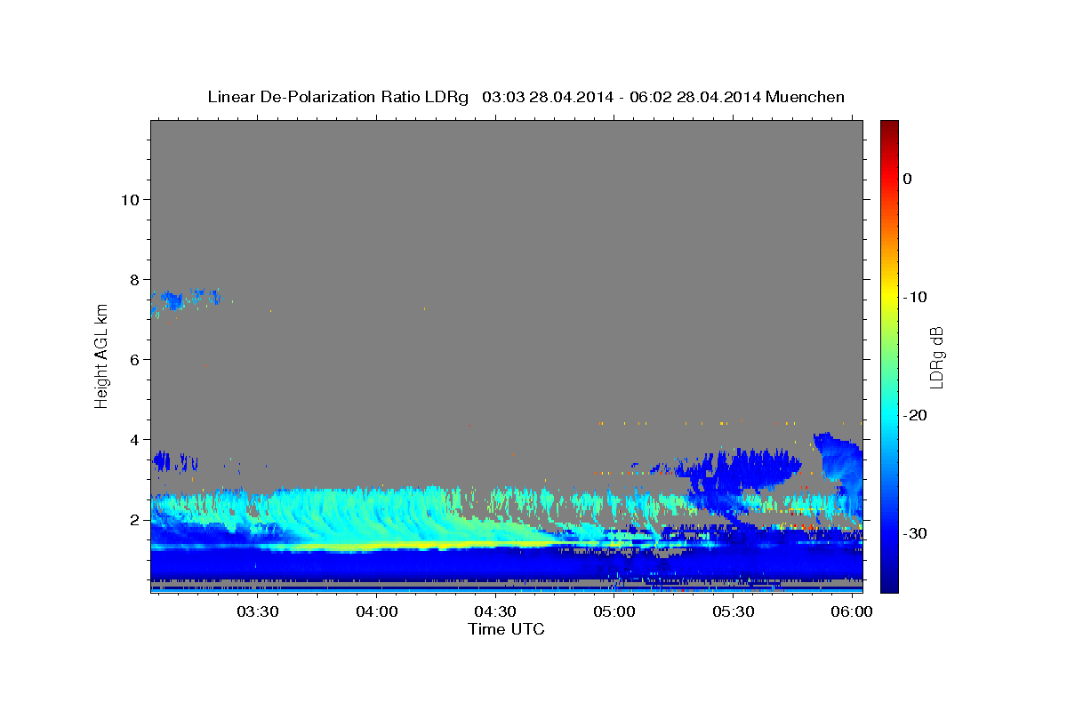Image resolution: width=1067 pixels, height=711 pixels.
Task: Pick the dark red top of colorbar
Action: pyautogui.click(x=889, y=125)
